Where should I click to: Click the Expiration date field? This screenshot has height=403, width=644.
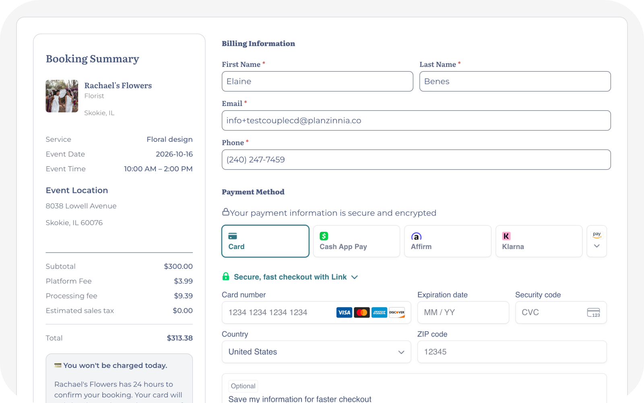(x=463, y=312)
